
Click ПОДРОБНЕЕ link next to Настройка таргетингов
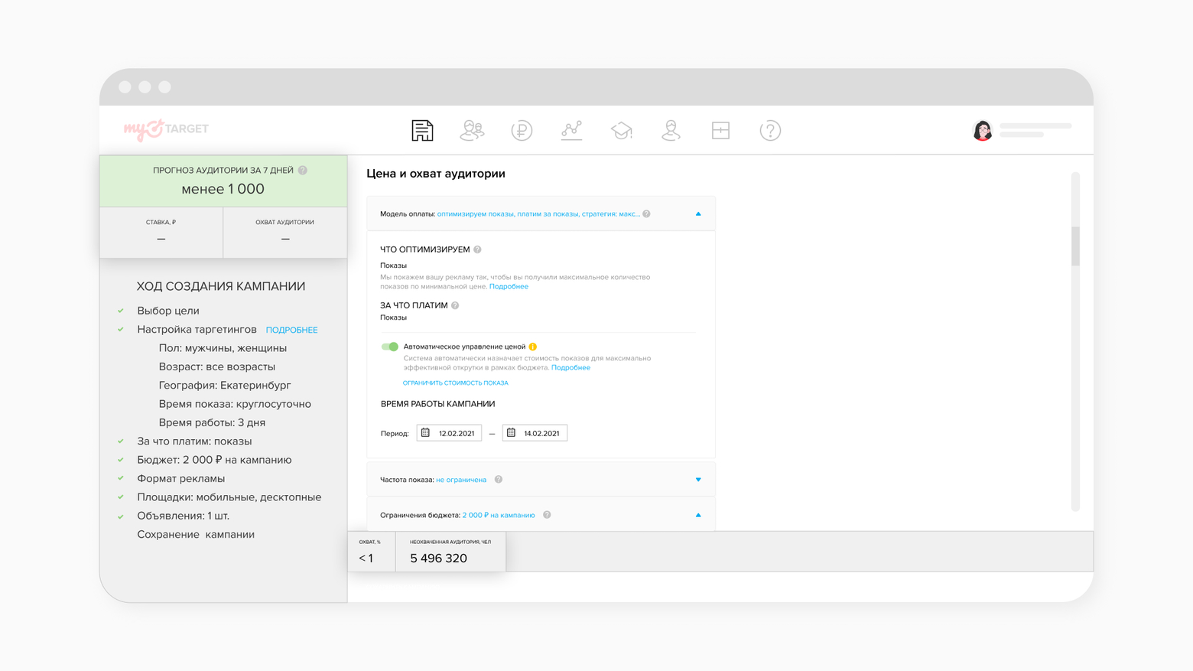click(291, 330)
